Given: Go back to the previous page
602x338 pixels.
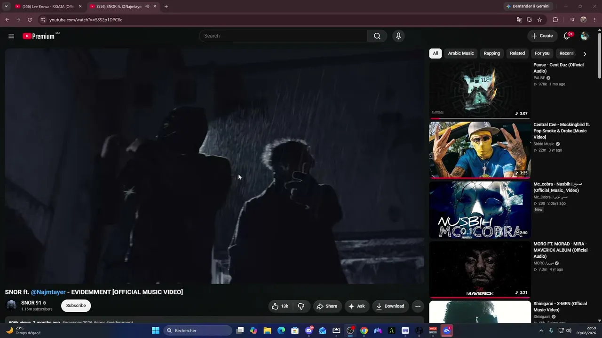Looking at the screenshot, I should (x=7, y=20).
